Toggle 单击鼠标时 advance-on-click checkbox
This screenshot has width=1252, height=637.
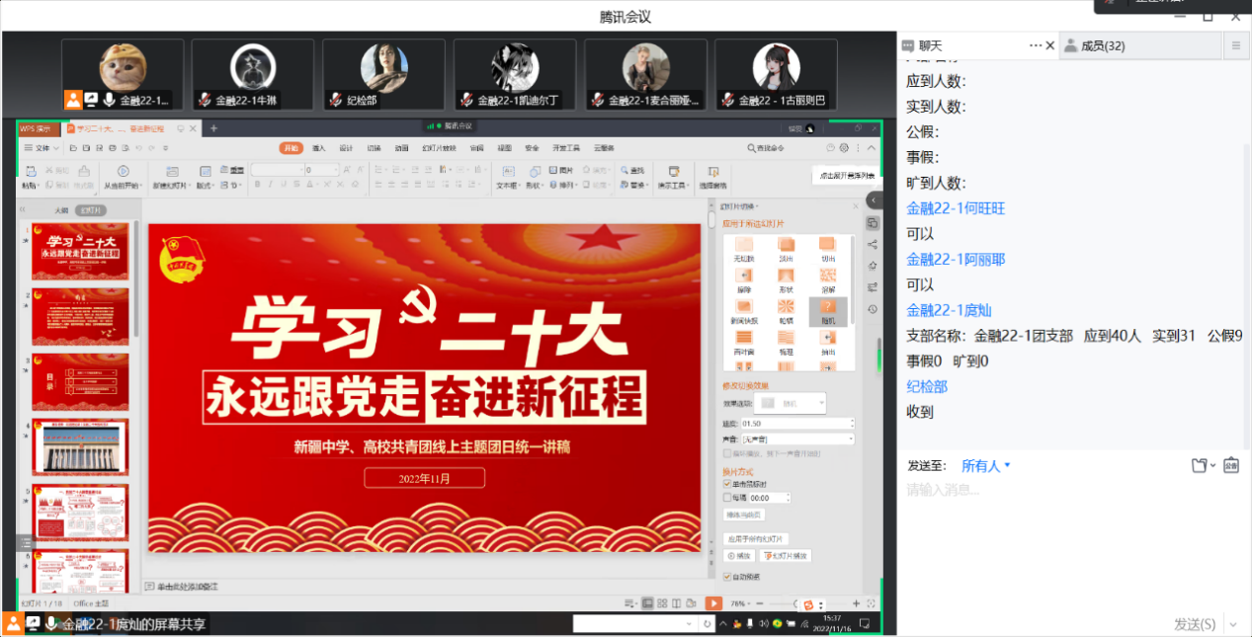[x=728, y=484]
